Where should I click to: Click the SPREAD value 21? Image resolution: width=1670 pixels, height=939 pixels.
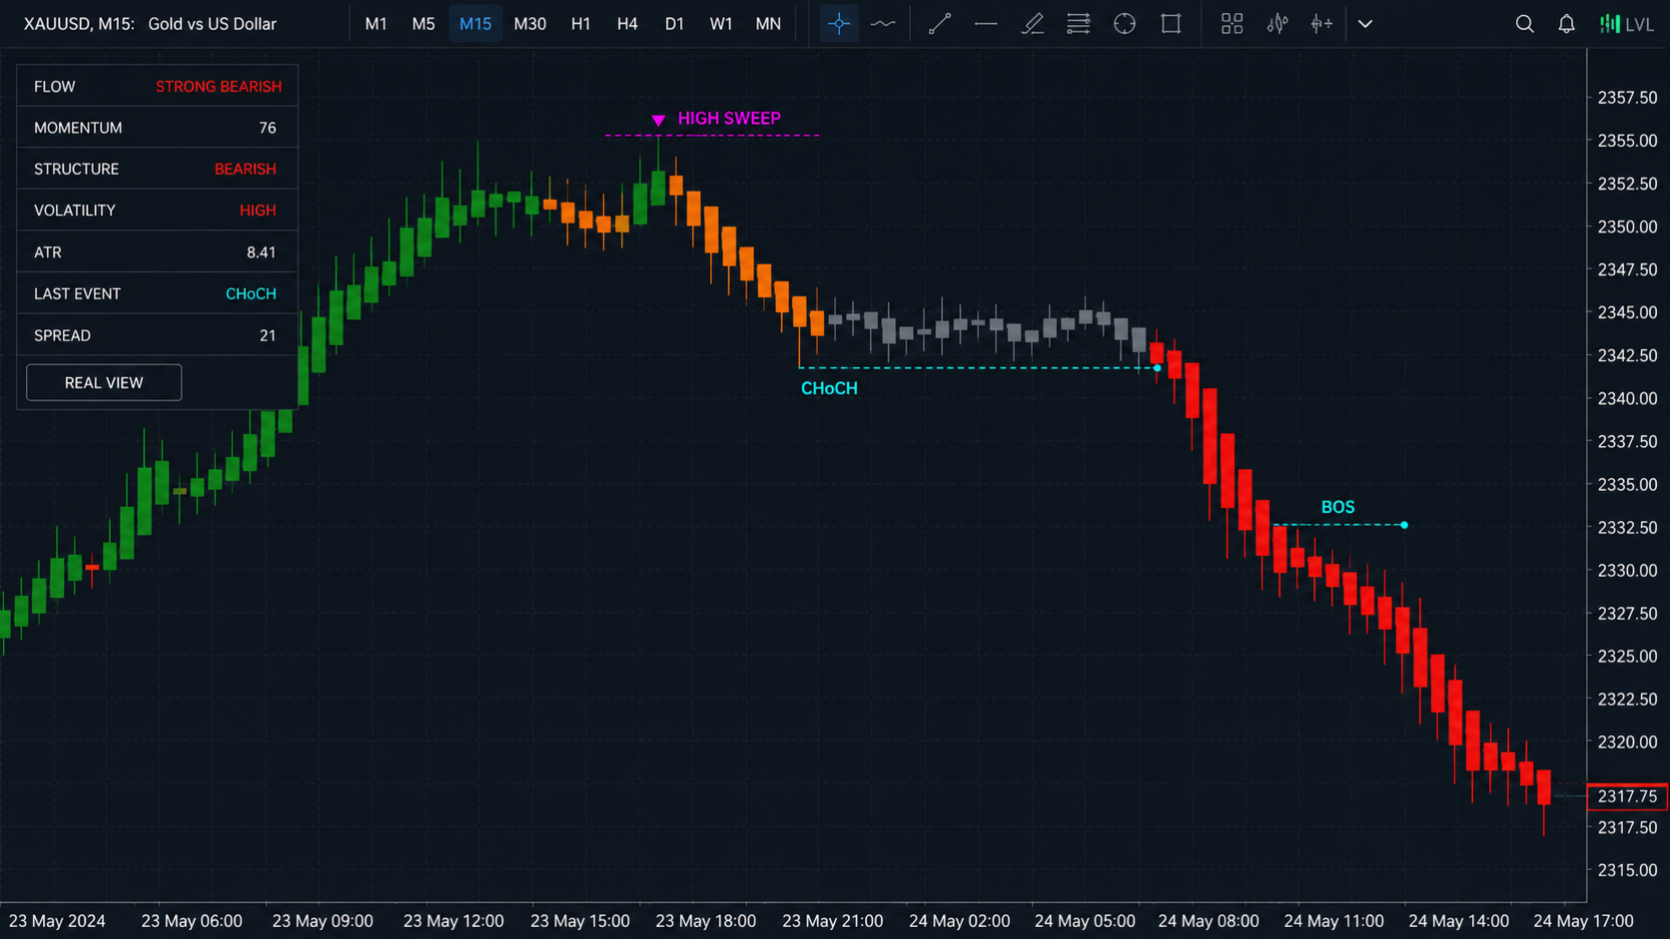[x=268, y=335]
